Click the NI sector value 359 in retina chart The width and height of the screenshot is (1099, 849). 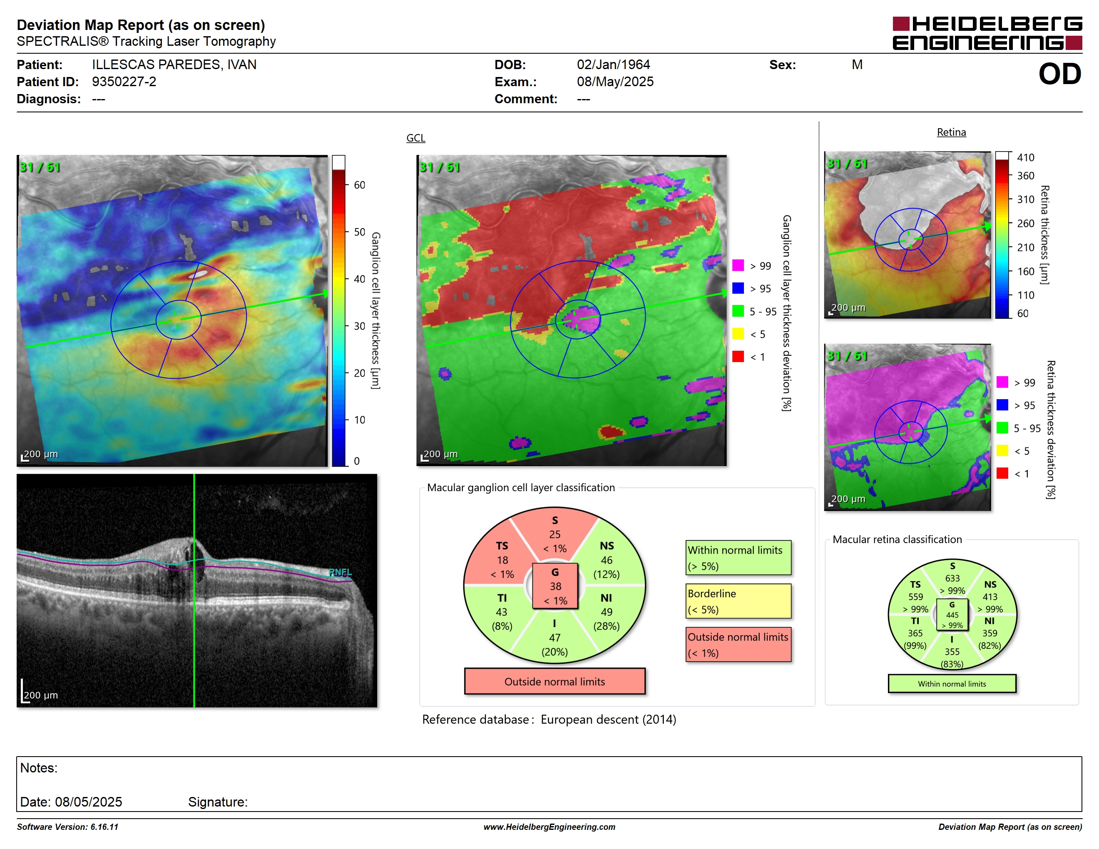[990, 633]
